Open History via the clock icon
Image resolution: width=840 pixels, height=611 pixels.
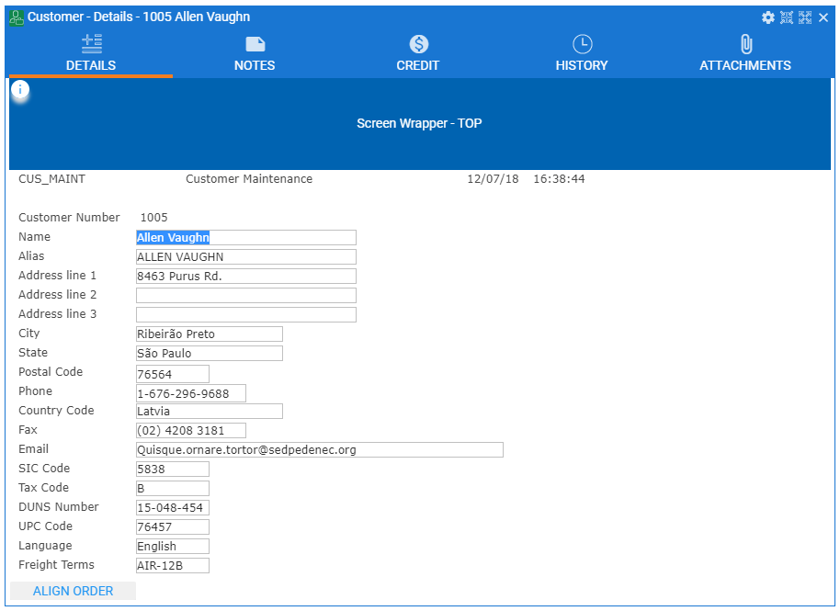pos(582,44)
